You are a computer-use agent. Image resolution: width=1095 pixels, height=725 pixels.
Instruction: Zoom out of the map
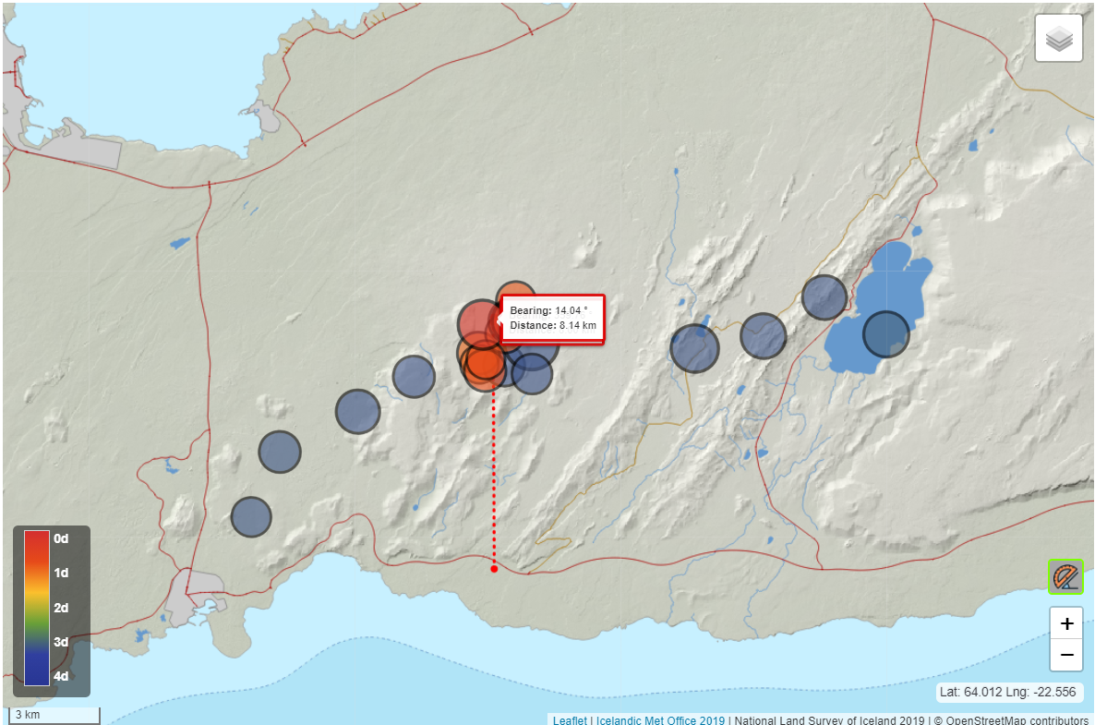click(x=1066, y=655)
